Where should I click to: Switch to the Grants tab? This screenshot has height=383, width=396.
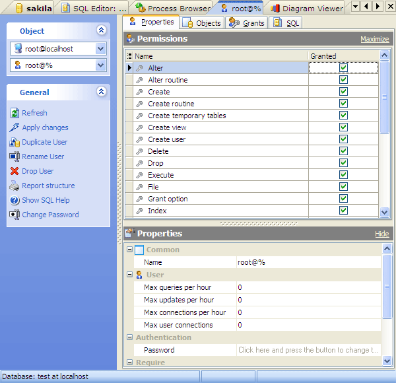(x=247, y=22)
